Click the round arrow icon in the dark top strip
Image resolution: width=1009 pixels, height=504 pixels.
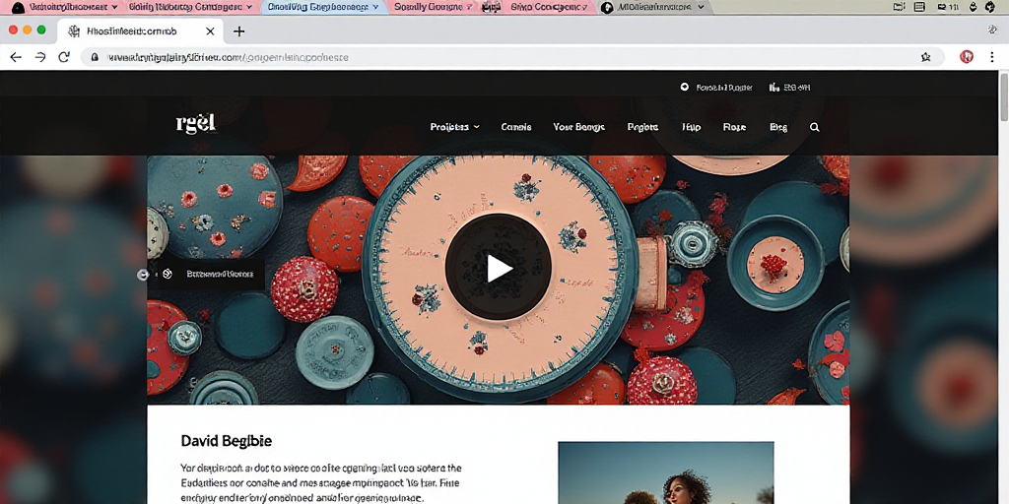685,87
